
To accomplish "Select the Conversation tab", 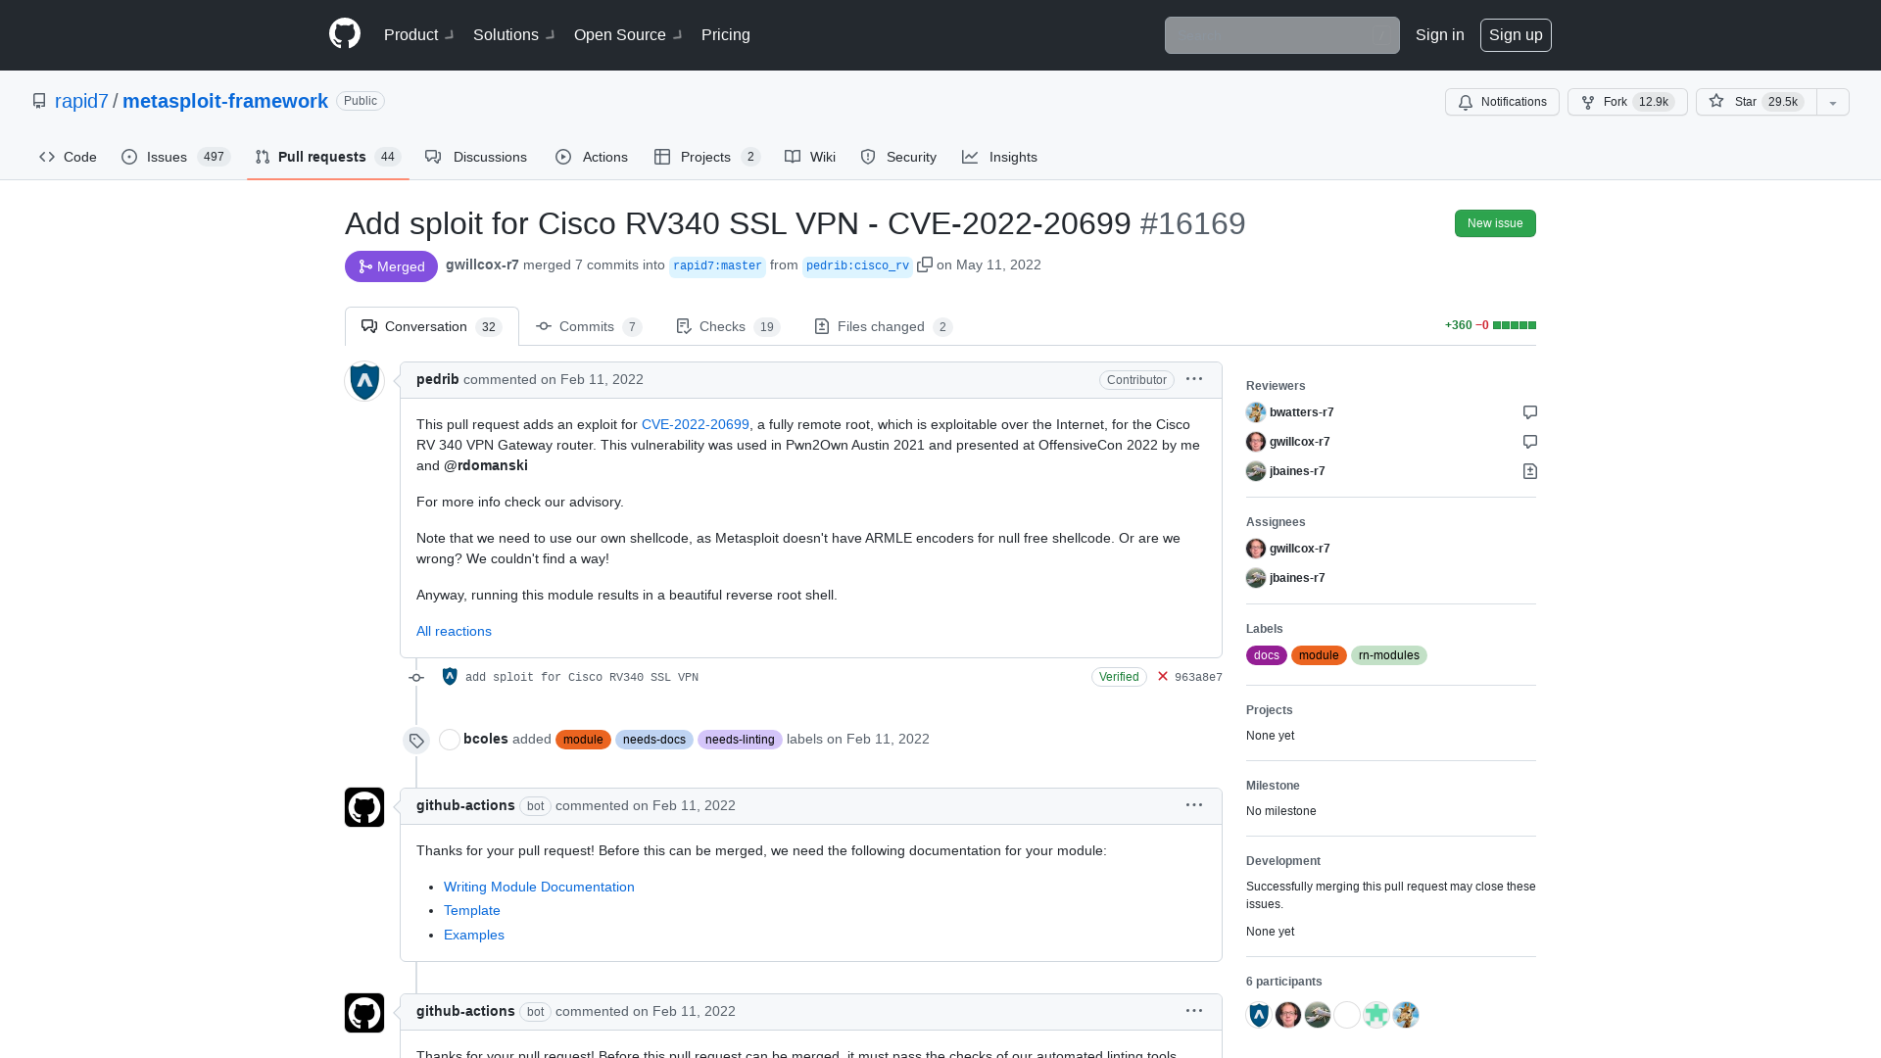I will point(432,326).
